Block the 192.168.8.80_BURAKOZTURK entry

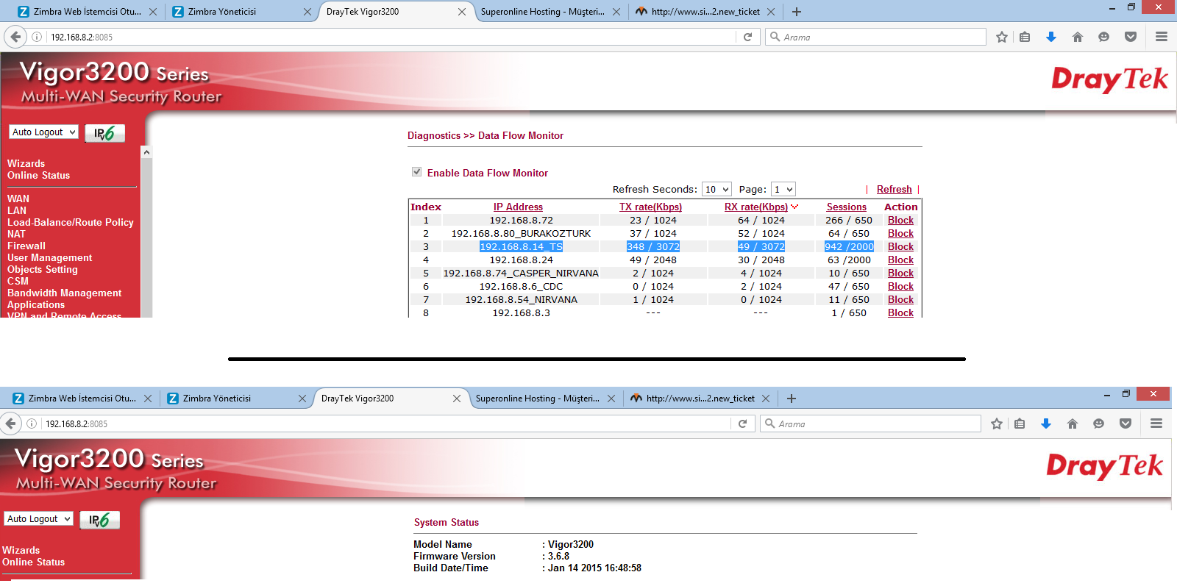point(900,234)
